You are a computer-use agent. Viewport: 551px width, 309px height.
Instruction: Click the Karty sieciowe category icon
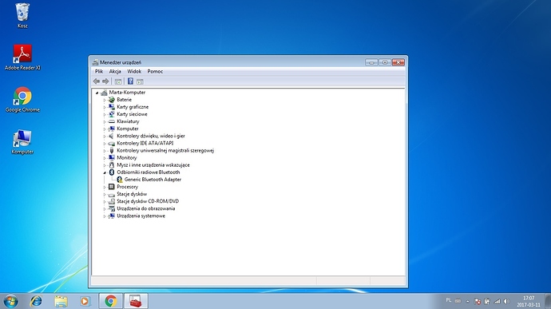(112, 114)
